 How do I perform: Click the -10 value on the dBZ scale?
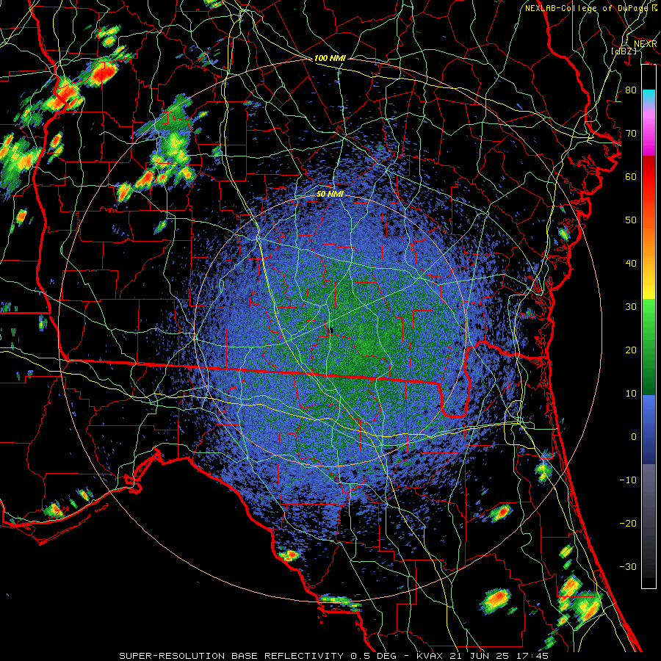click(628, 480)
